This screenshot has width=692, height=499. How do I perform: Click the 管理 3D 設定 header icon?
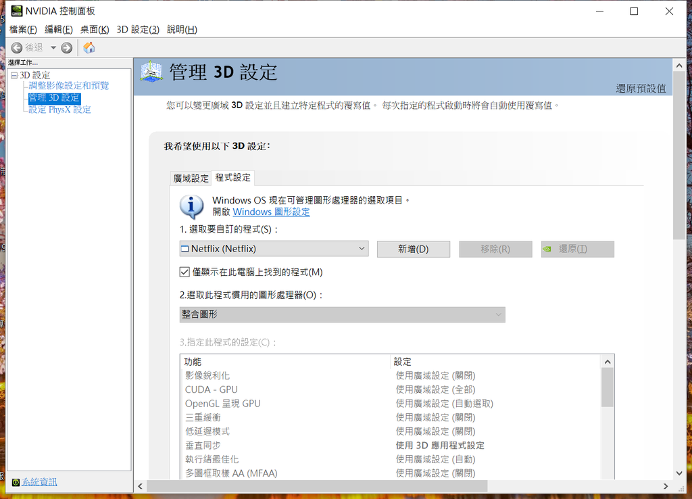(151, 72)
